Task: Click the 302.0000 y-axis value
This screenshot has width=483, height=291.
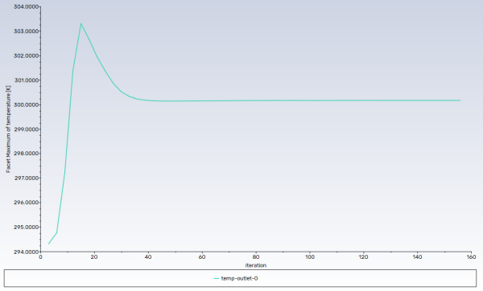Action: [27, 55]
